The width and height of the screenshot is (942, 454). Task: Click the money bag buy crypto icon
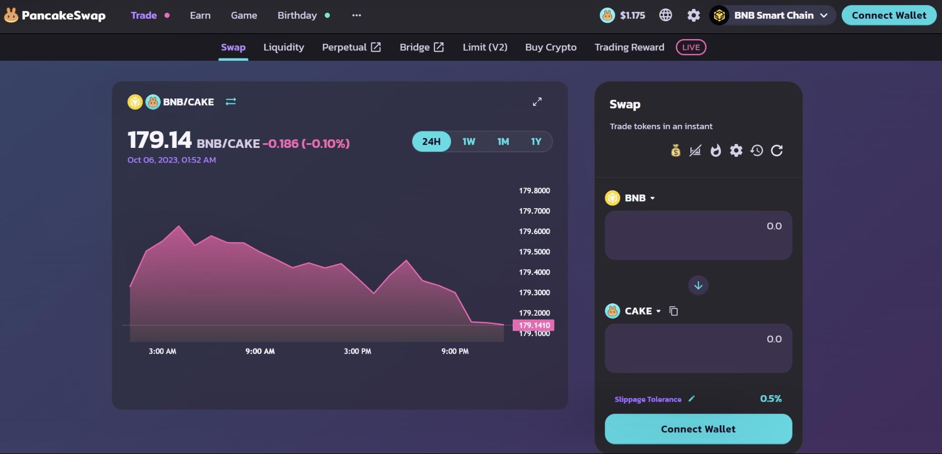pos(676,151)
